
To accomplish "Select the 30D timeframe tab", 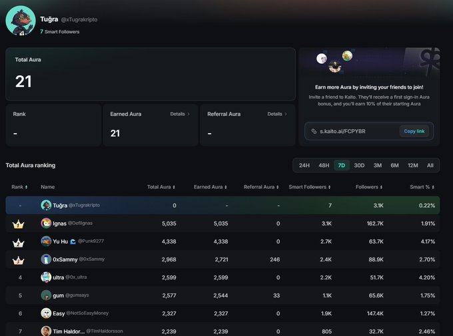I will pos(359,166).
